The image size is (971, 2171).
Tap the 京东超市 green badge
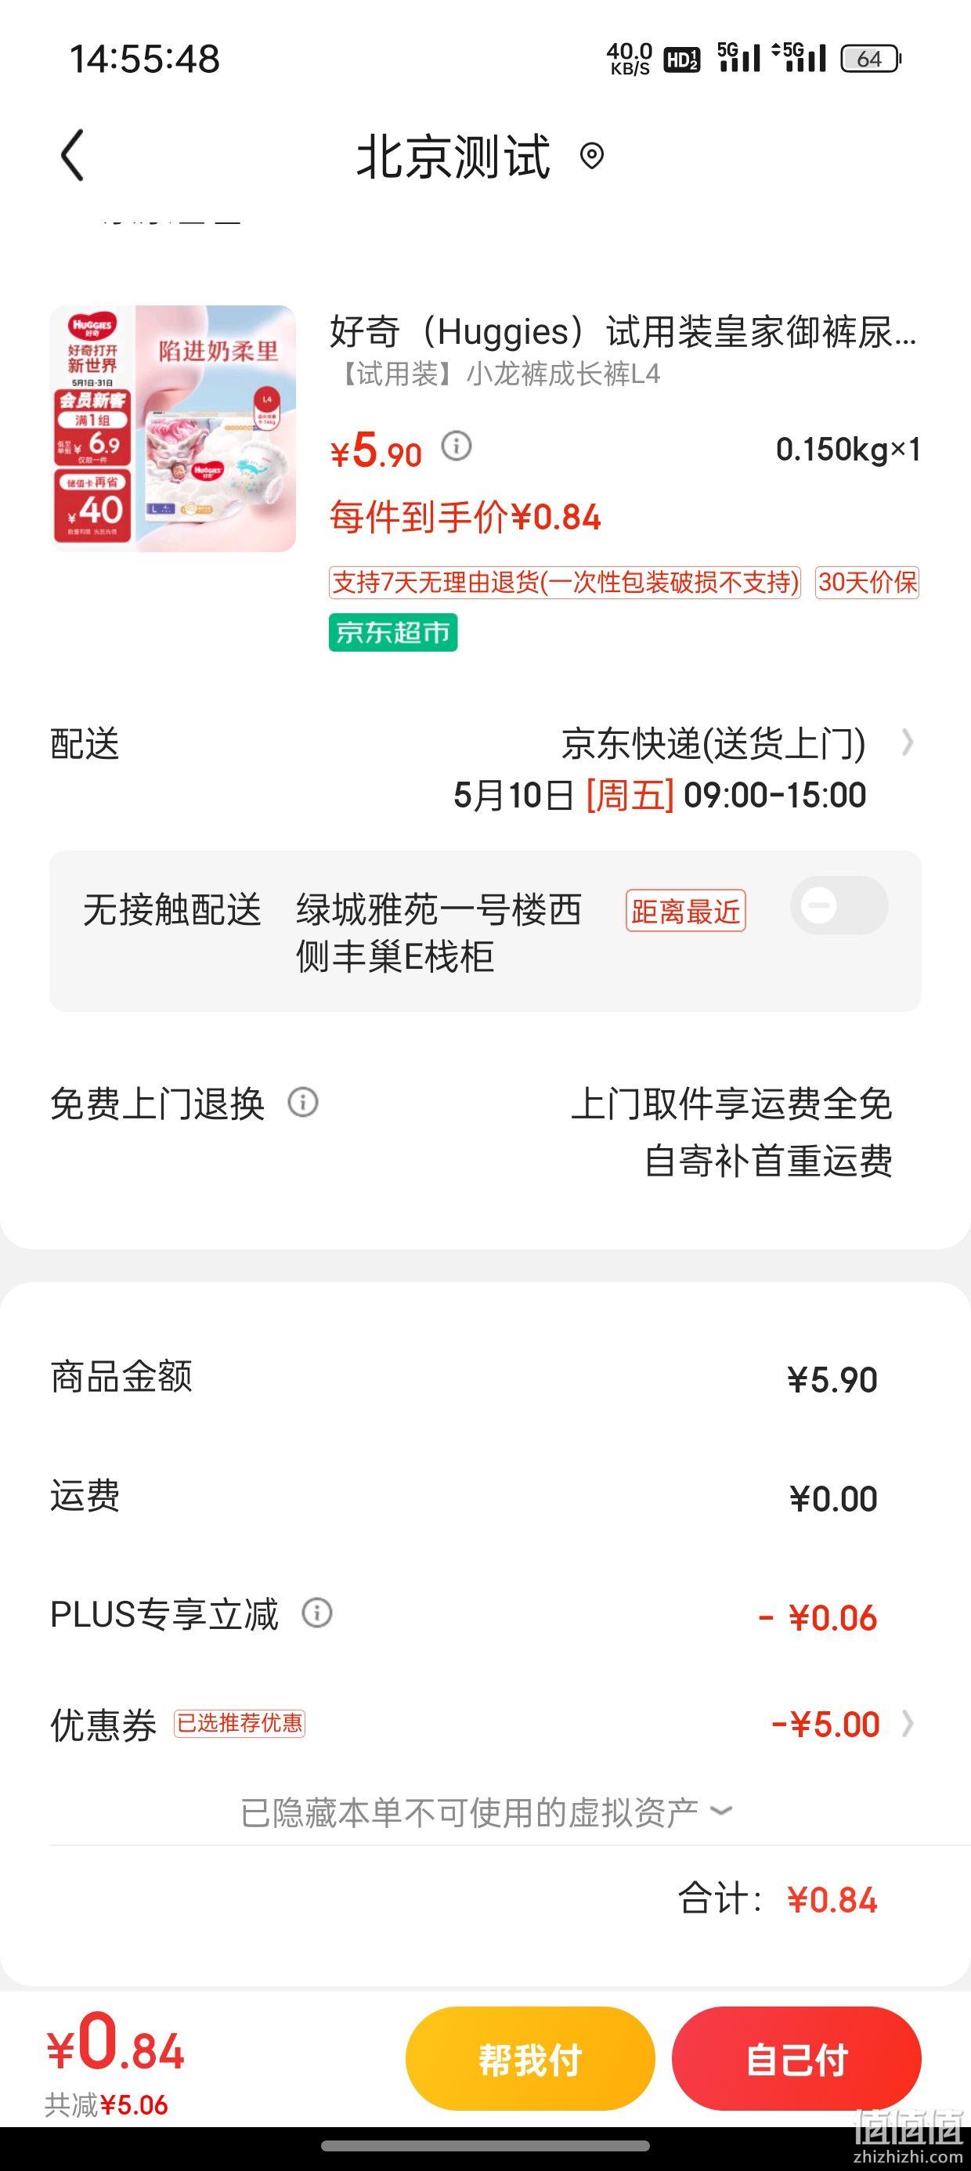[x=393, y=632]
